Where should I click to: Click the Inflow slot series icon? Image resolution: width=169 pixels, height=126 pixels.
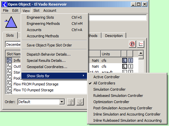point(9,60)
